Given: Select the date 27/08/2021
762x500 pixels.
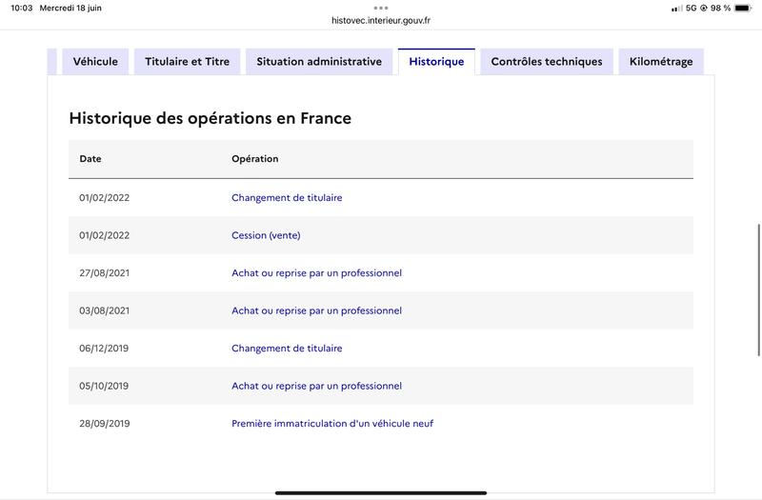Looking at the screenshot, I should tap(105, 273).
